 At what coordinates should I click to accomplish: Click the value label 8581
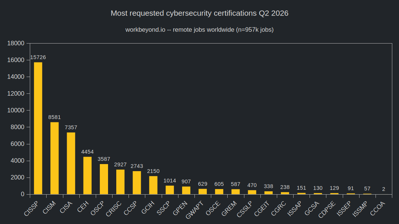[x=54, y=117]
